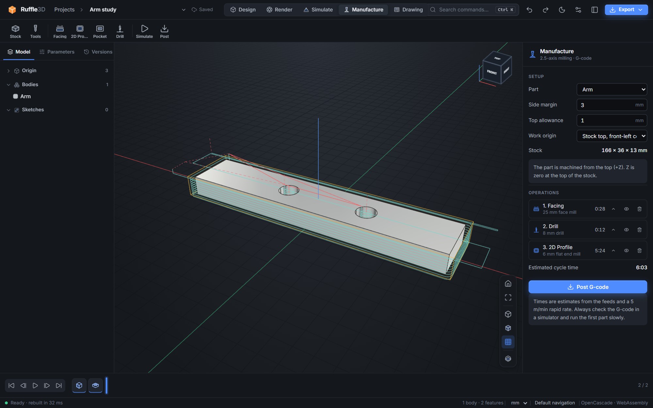Toggle the viewport grid

tap(508, 342)
